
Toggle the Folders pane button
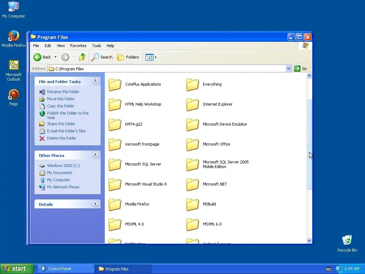[128, 57]
